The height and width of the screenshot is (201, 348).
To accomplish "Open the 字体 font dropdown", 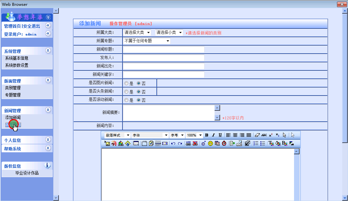I will coord(150,135).
